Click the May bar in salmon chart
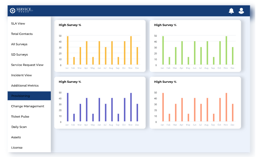 pos(189,118)
